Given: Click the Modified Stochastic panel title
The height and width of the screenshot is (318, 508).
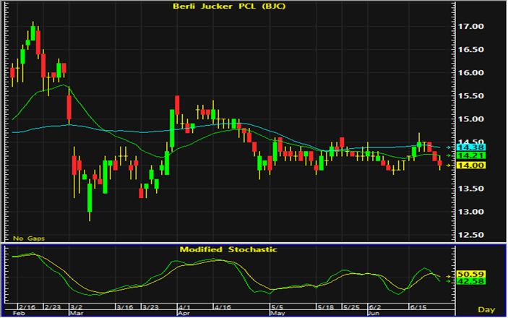Looking at the screenshot, I should tap(228, 249).
